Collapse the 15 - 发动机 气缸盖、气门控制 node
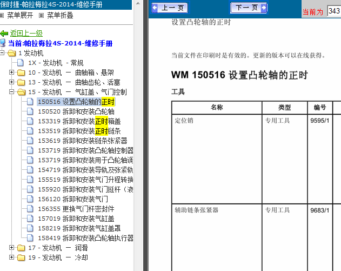Image resolution: width=341 pixels, height=271 pixels. (12, 92)
